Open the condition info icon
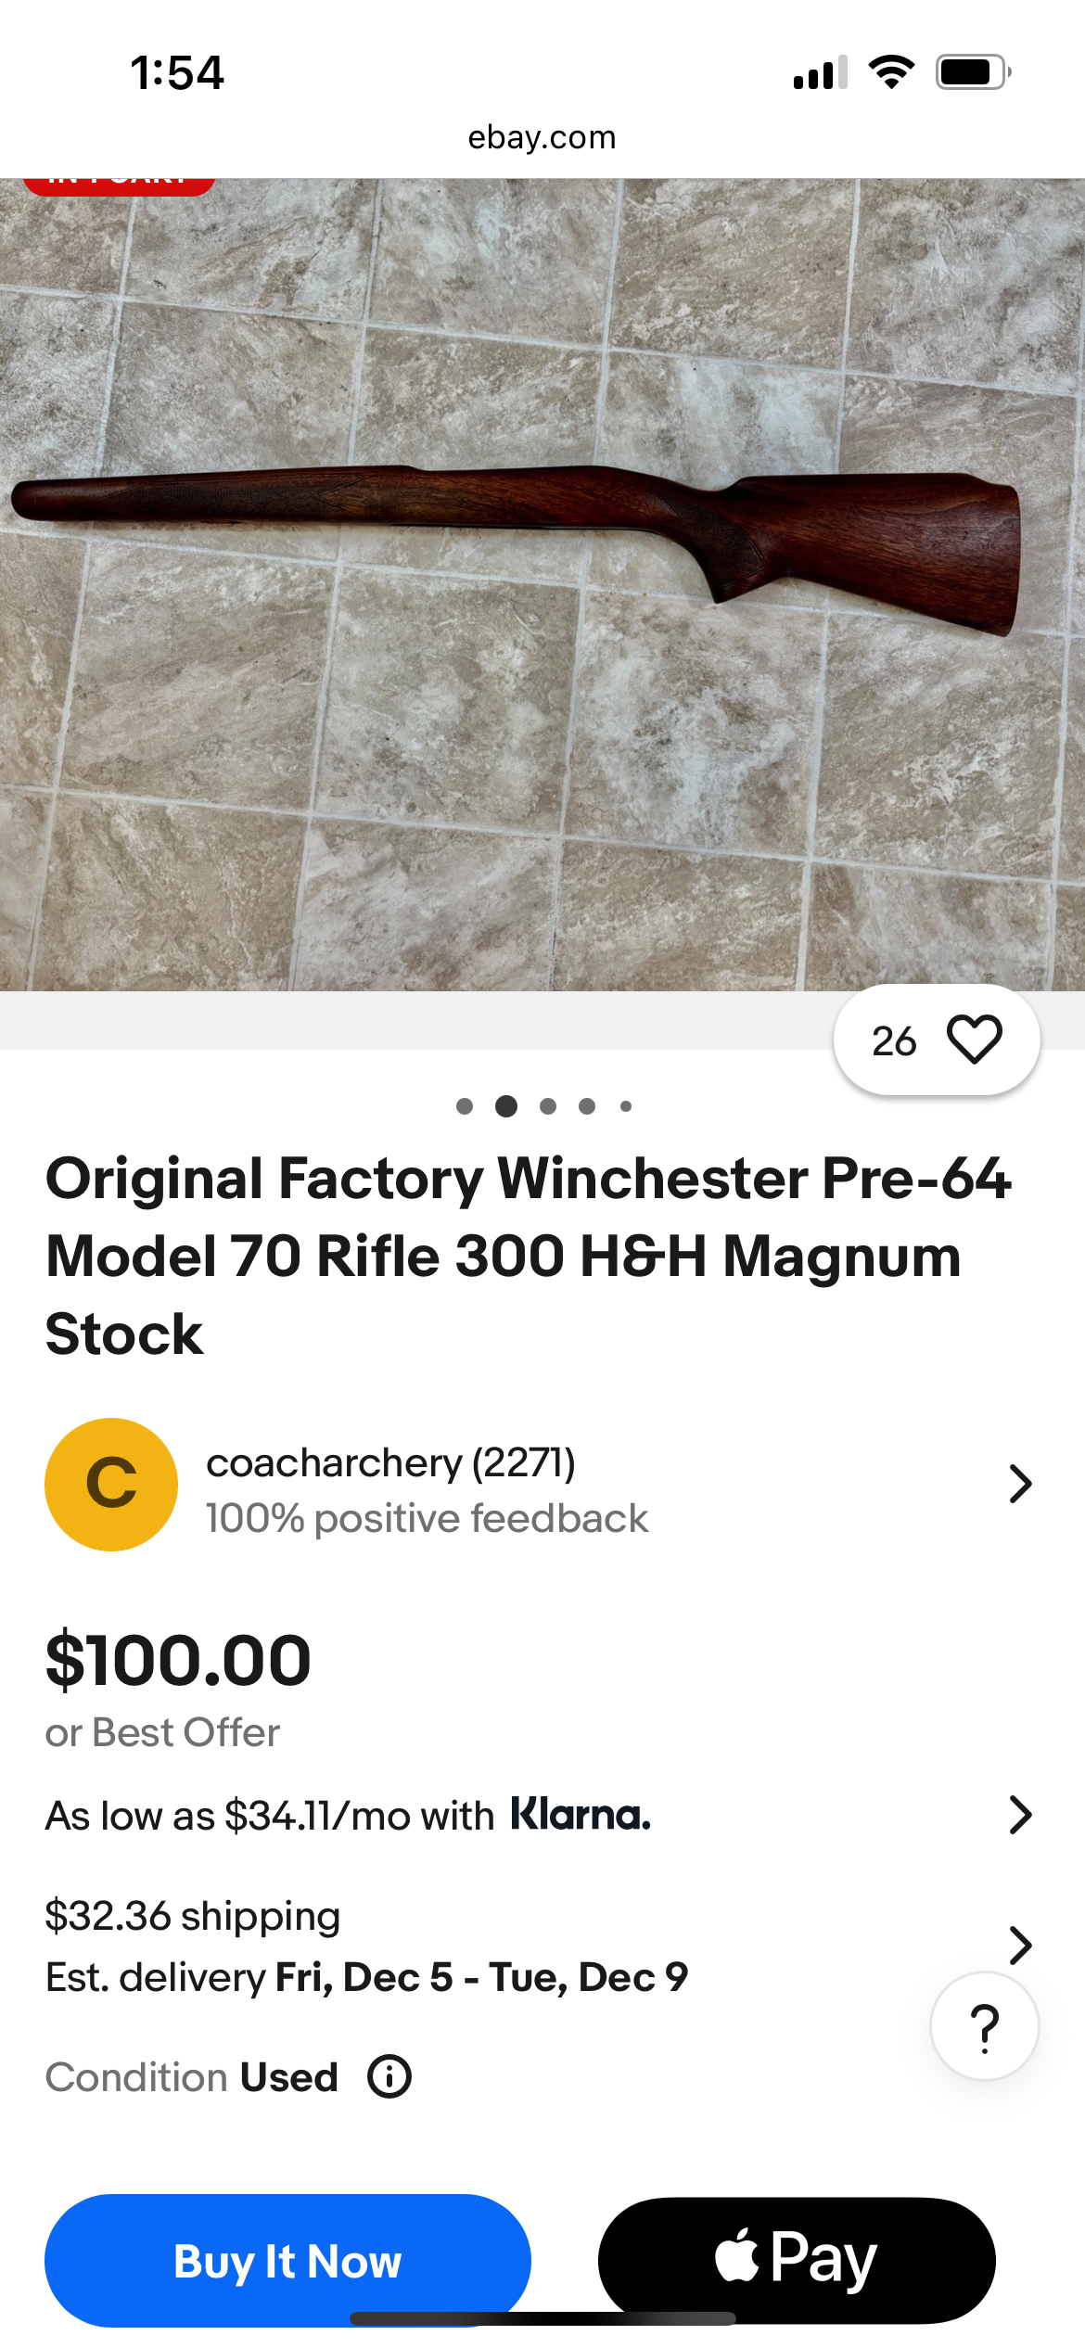 (389, 2076)
